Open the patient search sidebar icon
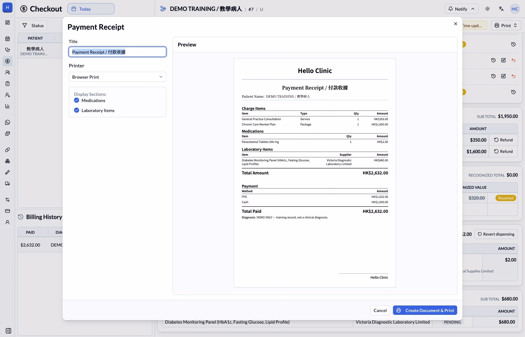525x337 pixels. (7, 95)
